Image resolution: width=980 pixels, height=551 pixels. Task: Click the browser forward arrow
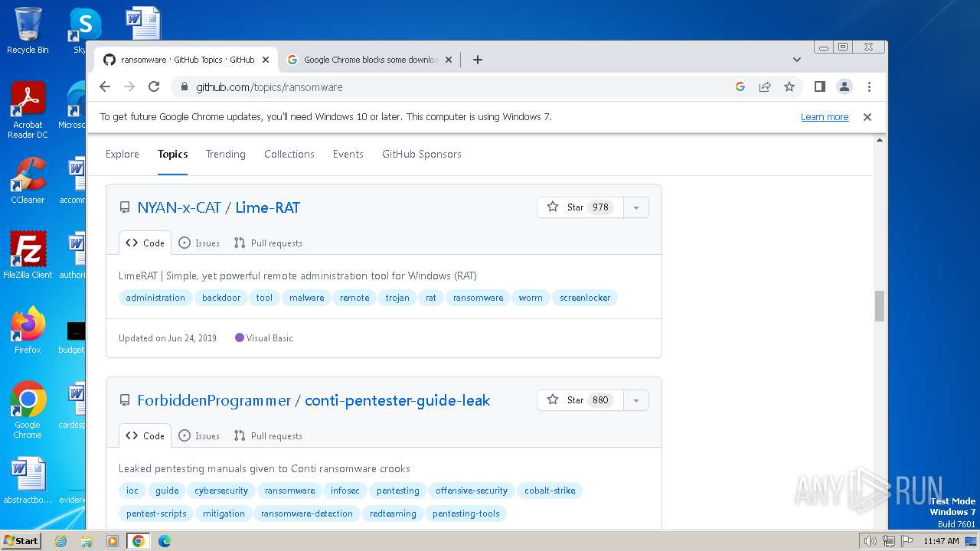click(129, 86)
